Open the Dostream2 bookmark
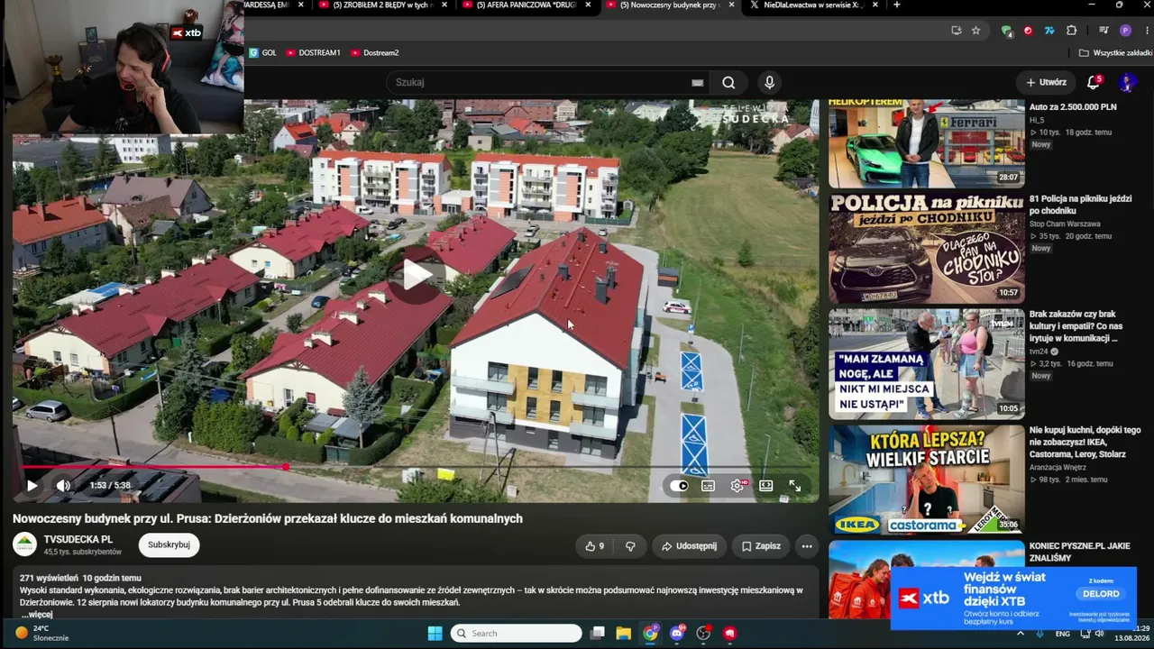Image resolution: width=1154 pixels, height=649 pixels. [x=374, y=53]
